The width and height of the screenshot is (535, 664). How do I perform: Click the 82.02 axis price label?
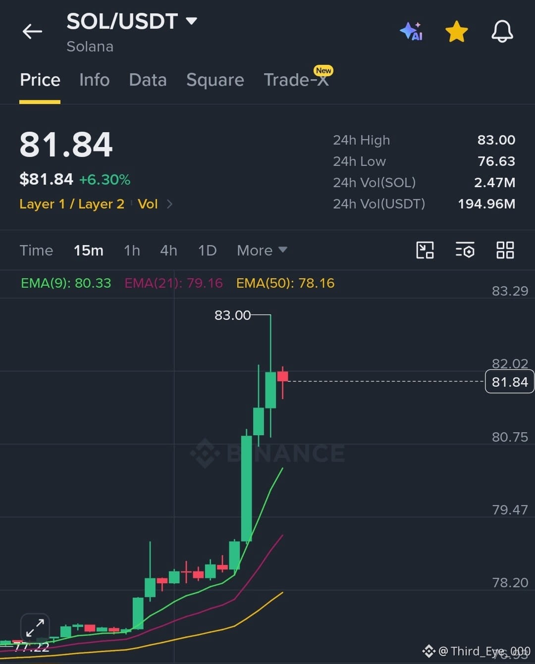[510, 364]
